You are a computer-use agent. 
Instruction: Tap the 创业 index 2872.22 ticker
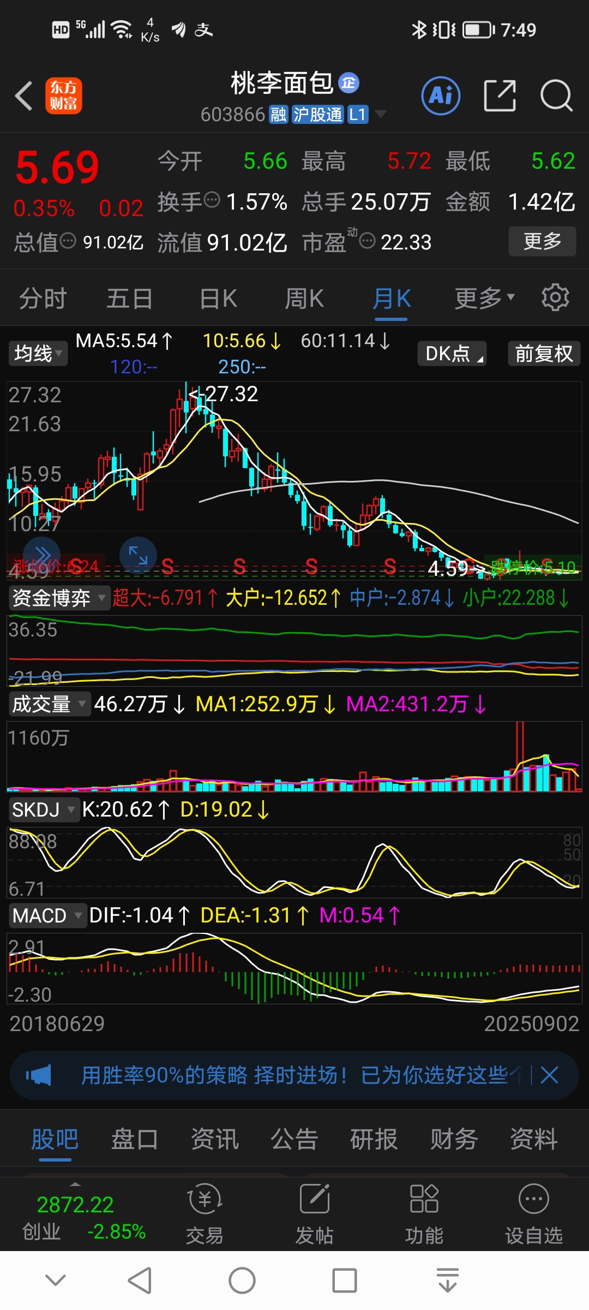(84, 1218)
